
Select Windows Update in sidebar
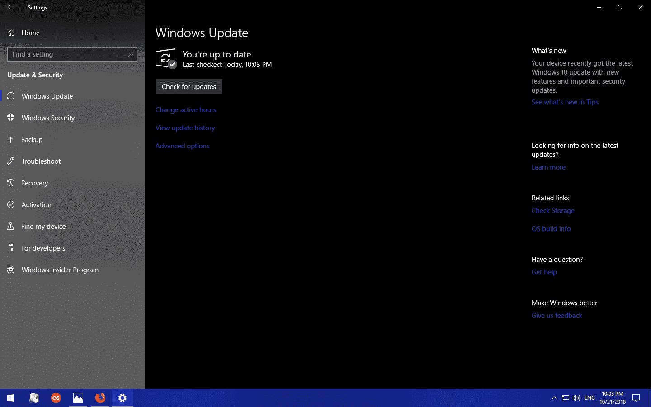[72, 96]
